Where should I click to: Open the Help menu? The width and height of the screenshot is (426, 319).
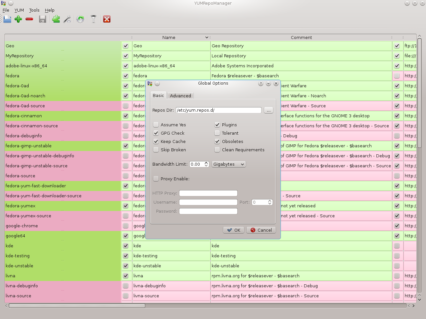point(50,10)
